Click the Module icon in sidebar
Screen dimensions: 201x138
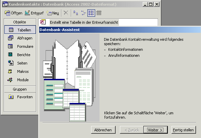click(10, 80)
